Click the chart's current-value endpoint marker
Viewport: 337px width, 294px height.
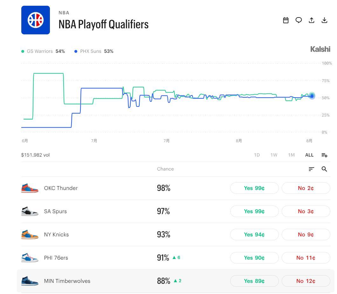click(x=312, y=96)
